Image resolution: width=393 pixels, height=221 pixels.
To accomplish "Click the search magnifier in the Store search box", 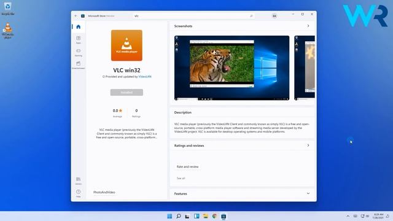I will pyautogui.click(x=251, y=16).
